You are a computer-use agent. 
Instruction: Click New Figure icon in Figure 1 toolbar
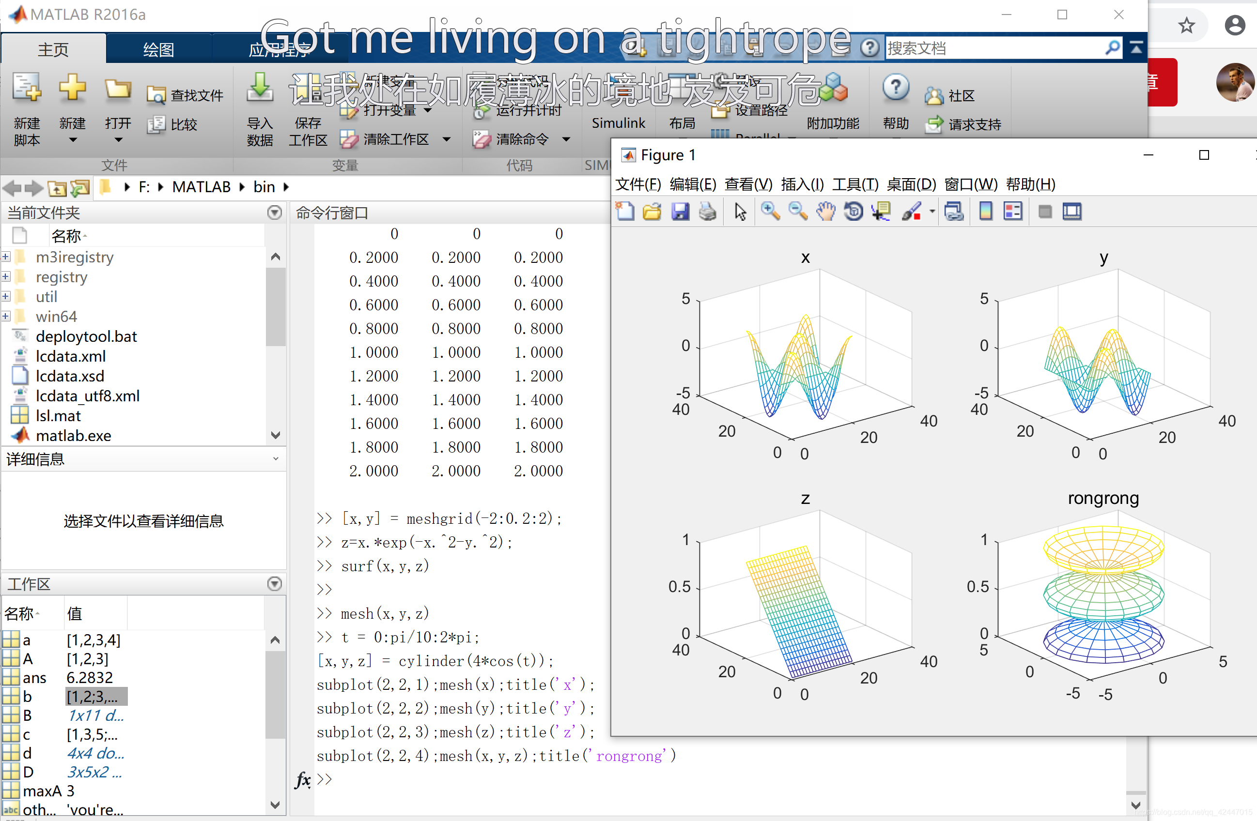[x=625, y=212]
